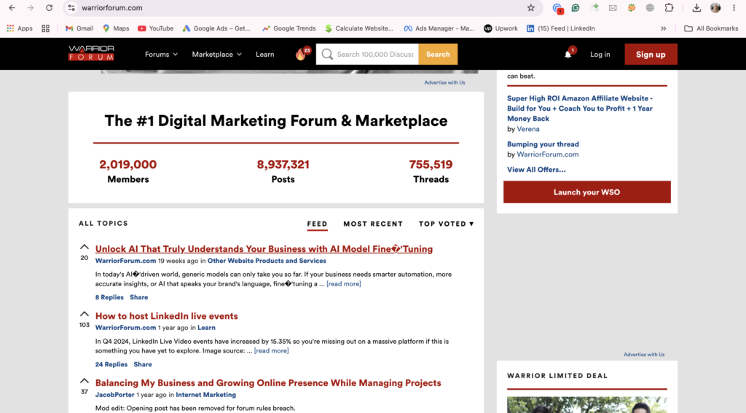The height and width of the screenshot is (413, 746).
Task: Open the Unlock AI Fine-Tuning thread title
Action: (264, 249)
